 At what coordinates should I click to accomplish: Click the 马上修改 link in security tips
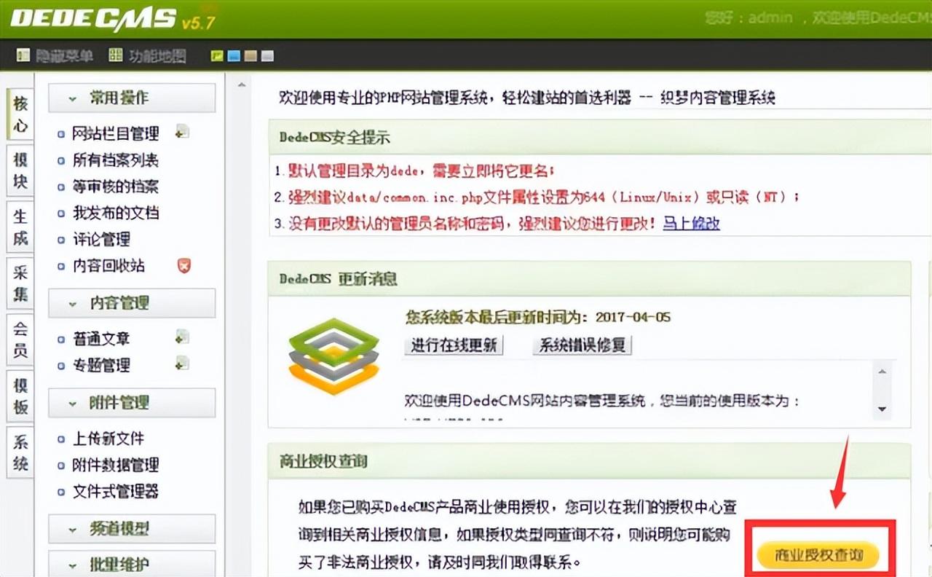691,223
